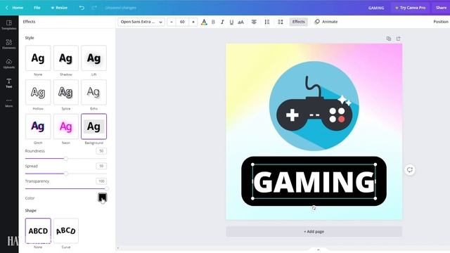Open the Effects toolbar tab
The height and width of the screenshot is (253, 450).
point(298,22)
